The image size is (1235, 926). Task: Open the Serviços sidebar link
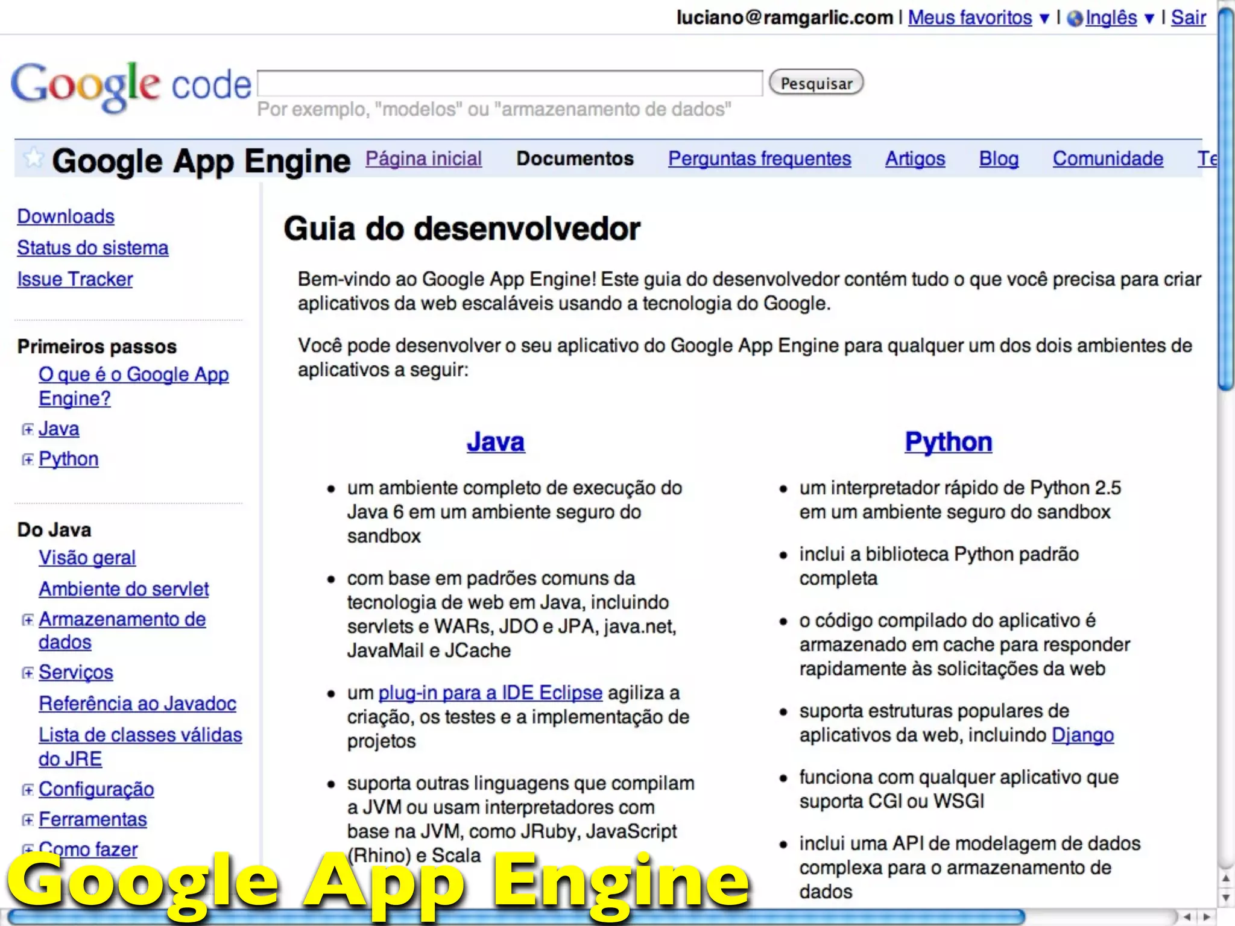point(76,672)
